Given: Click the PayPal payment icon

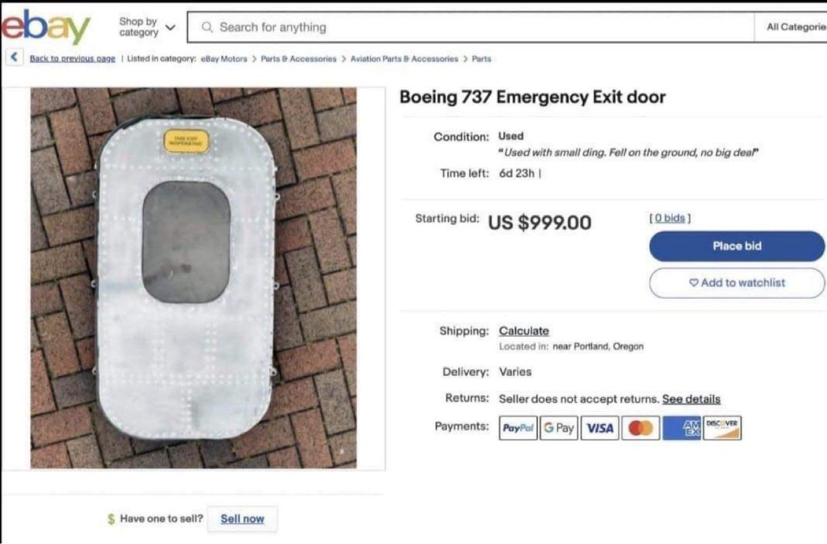Looking at the screenshot, I should click(519, 428).
